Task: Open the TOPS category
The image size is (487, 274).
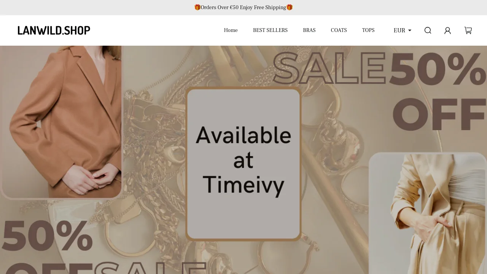Action: click(x=368, y=30)
